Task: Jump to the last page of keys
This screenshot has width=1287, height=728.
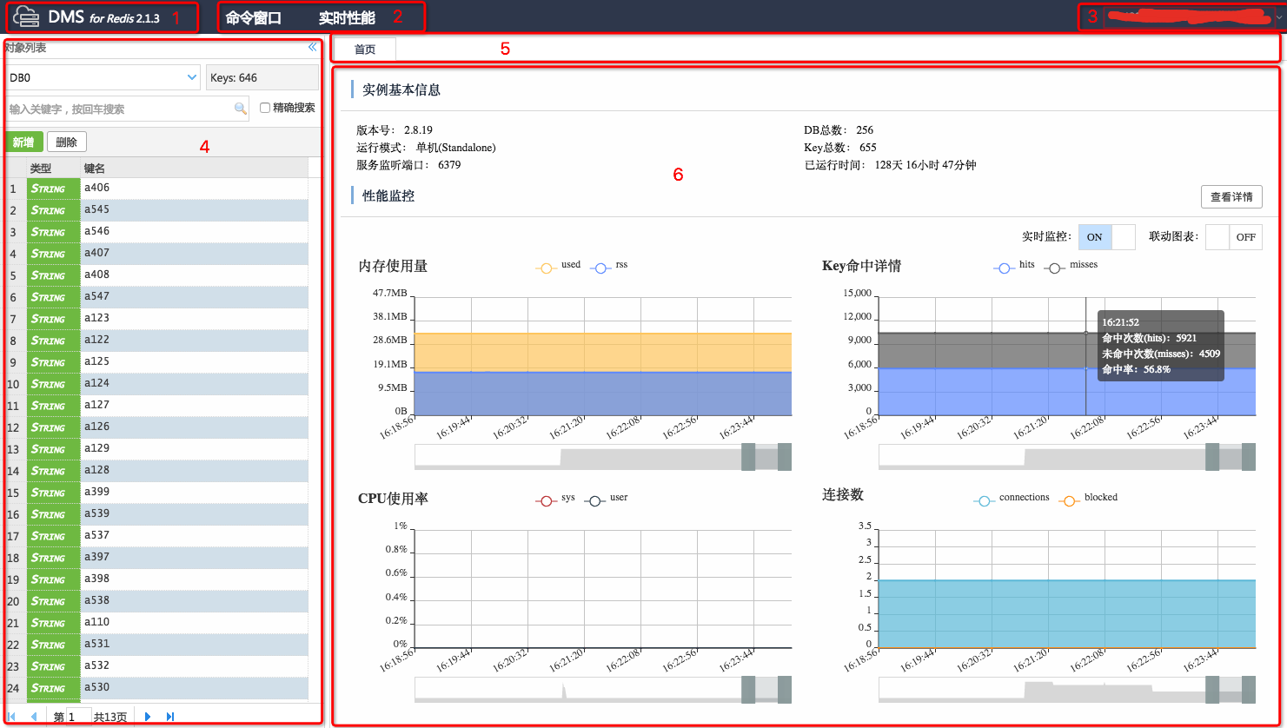Action: (170, 717)
